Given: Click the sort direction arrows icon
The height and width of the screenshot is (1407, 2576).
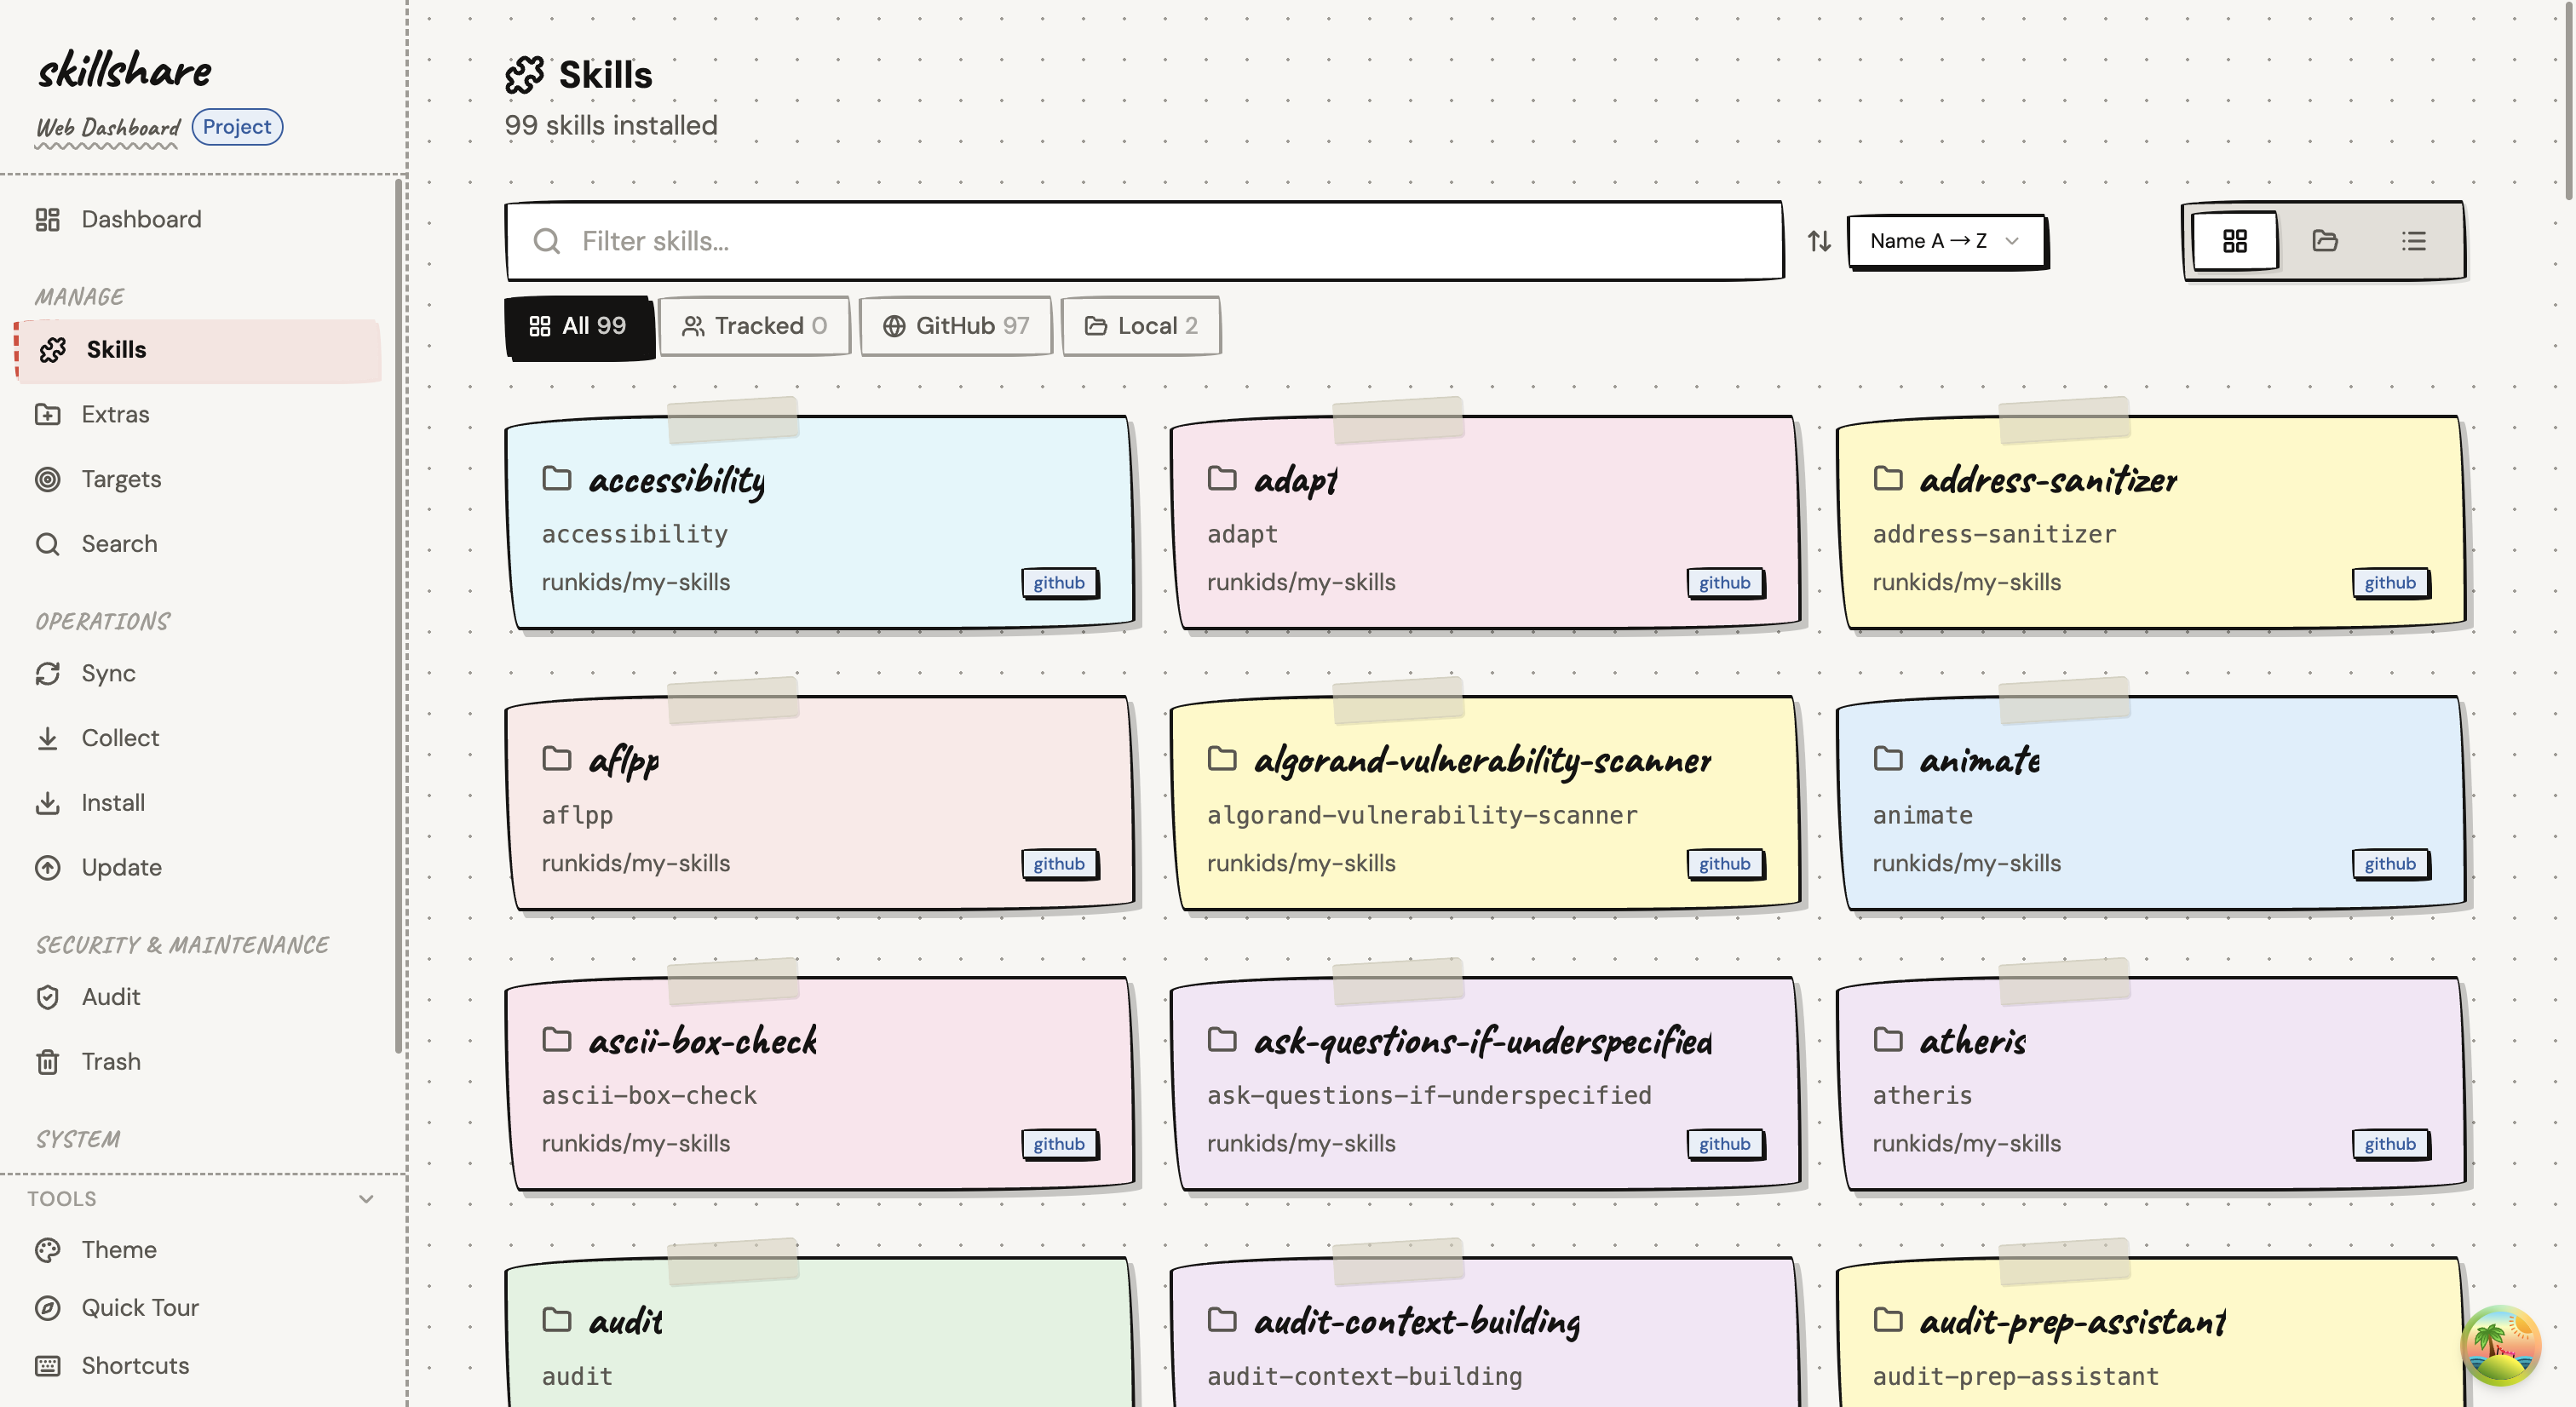Looking at the screenshot, I should tap(1819, 240).
